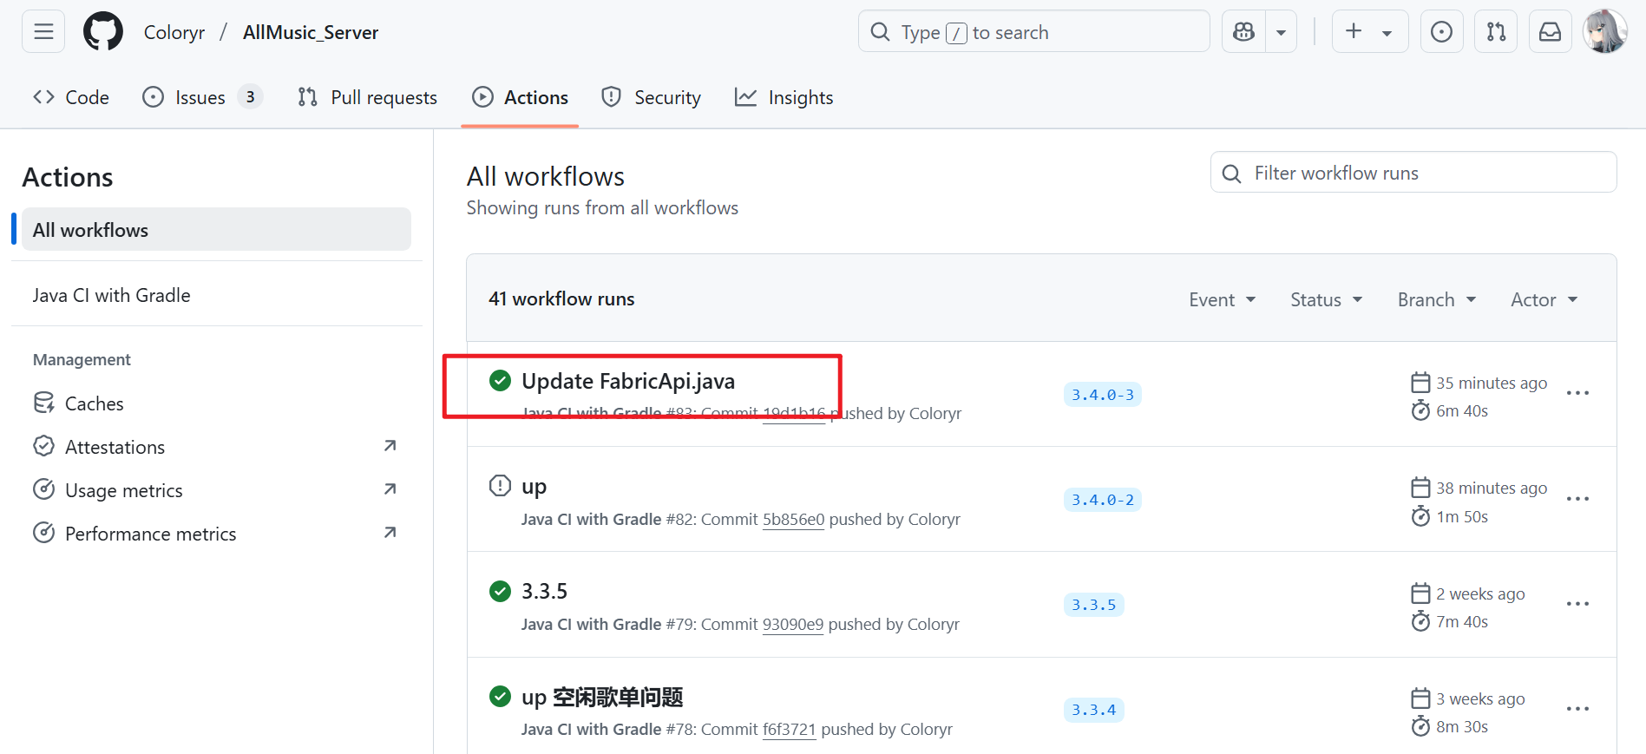Click the 3.4.0-2 branch tag
Screen dimensions: 1646x754
tap(1102, 500)
